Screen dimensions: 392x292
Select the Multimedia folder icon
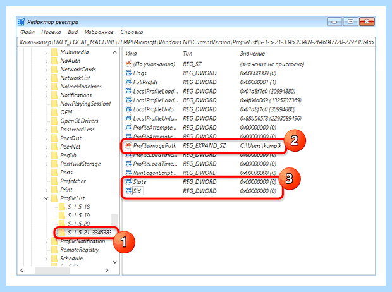[54, 52]
